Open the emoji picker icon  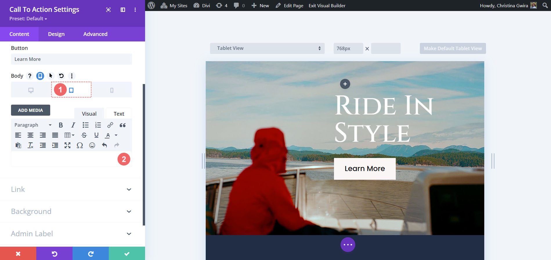pos(92,145)
